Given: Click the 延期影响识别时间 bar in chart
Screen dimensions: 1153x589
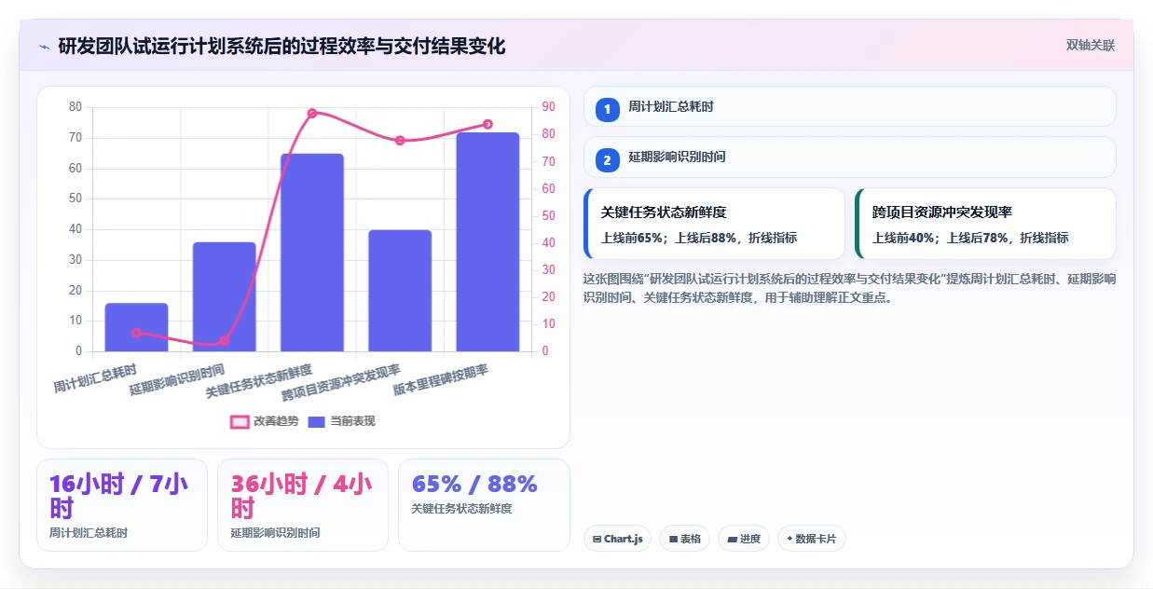Looking at the screenshot, I should click(x=225, y=296).
